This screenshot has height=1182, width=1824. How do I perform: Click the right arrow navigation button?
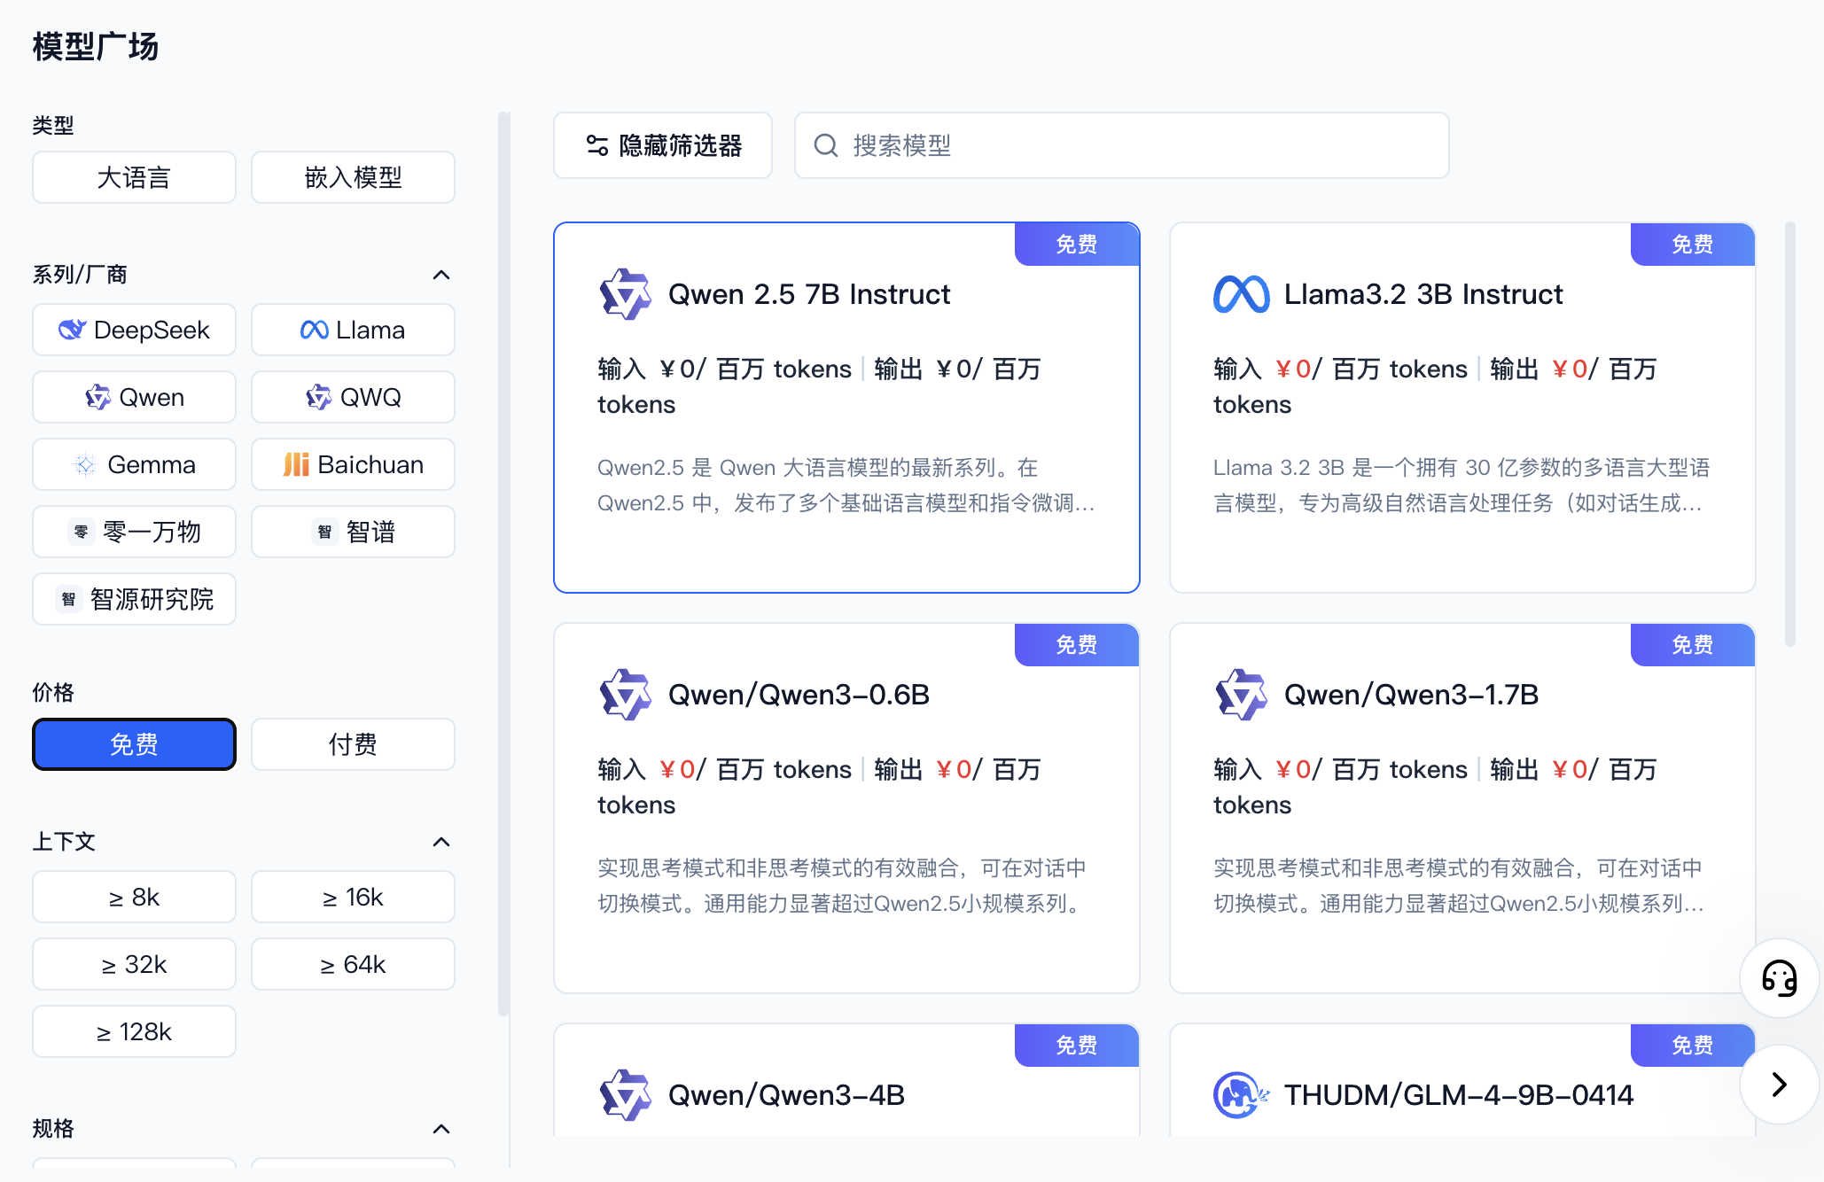tap(1779, 1085)
